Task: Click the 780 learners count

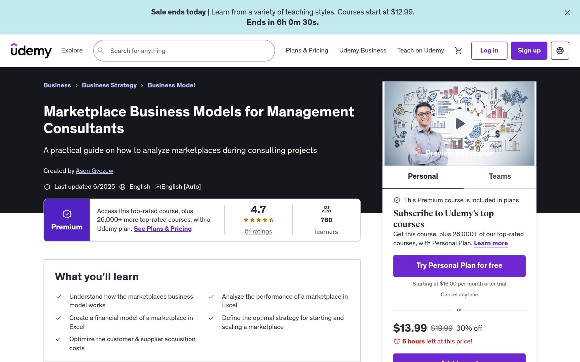Action: pyautogui.click(x=326, y=220)
